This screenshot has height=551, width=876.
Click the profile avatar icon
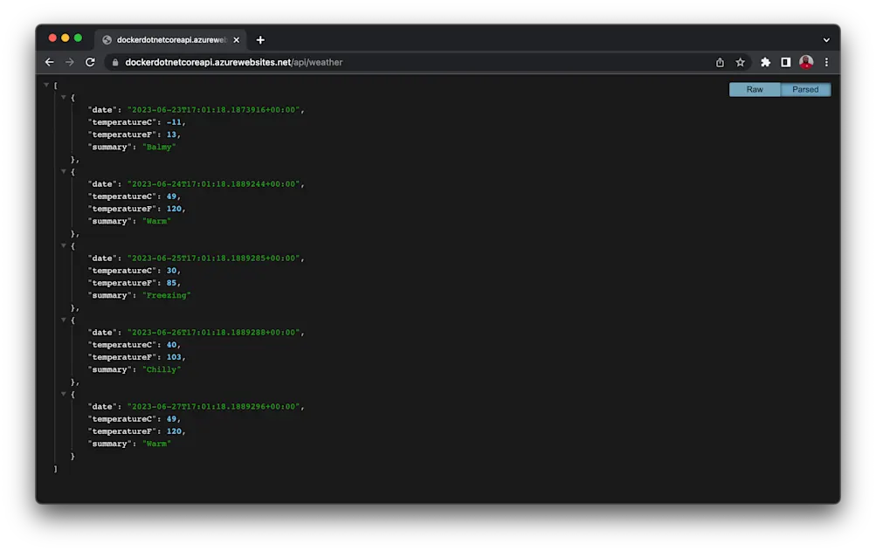[806, 62]
